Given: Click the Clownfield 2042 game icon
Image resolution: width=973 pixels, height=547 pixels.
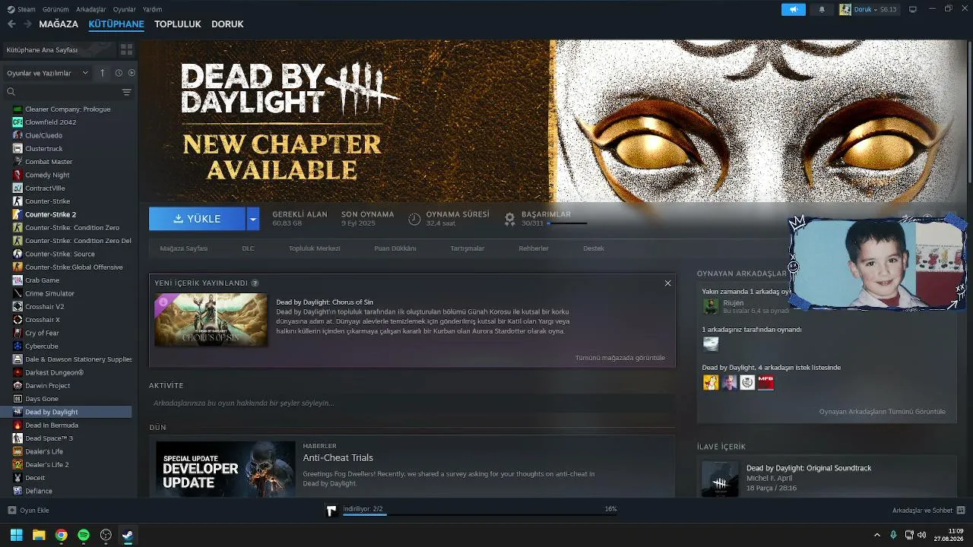Looking at the screenshot, I should tap(17, 122).
